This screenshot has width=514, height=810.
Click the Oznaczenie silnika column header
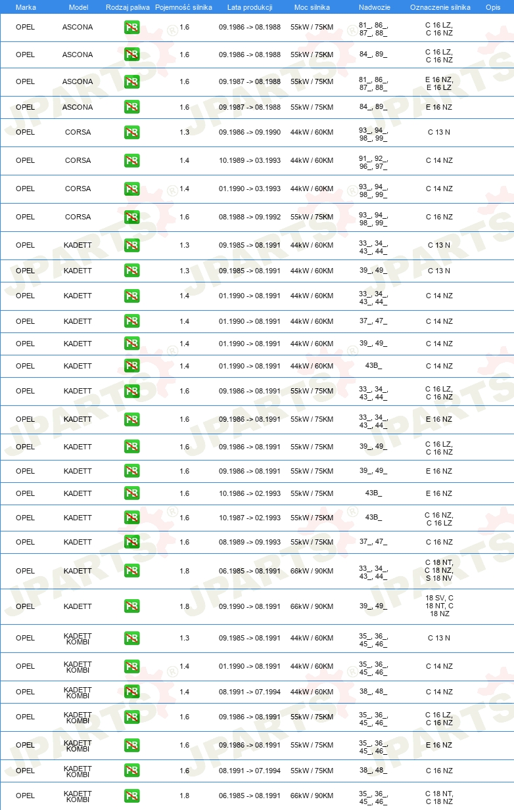[x=440, y=7]
